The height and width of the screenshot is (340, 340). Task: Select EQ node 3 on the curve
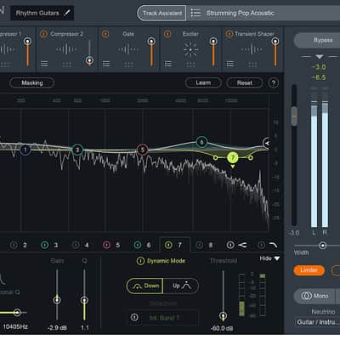click(77, 150)
